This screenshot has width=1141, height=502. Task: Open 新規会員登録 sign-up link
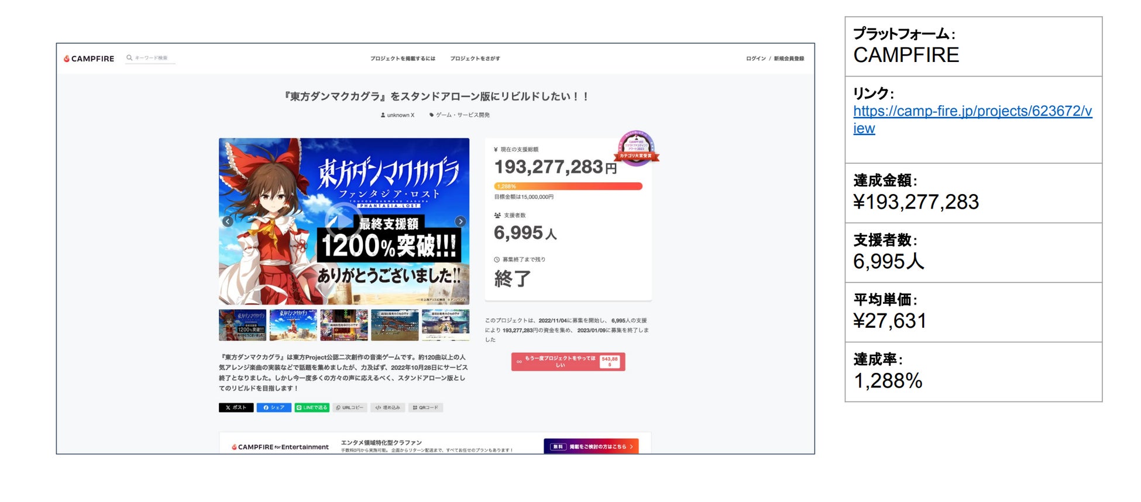(789, 58)
